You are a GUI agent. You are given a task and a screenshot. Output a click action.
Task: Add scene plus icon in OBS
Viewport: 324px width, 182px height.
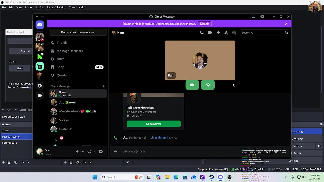coord(3,162)
